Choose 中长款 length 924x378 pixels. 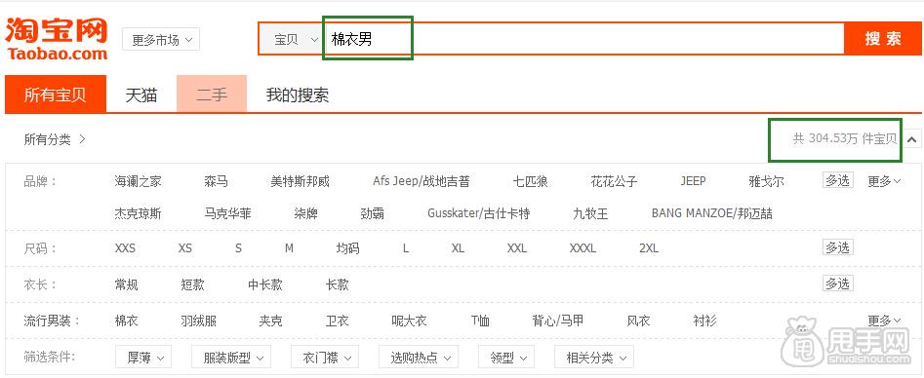pos(265,284)
